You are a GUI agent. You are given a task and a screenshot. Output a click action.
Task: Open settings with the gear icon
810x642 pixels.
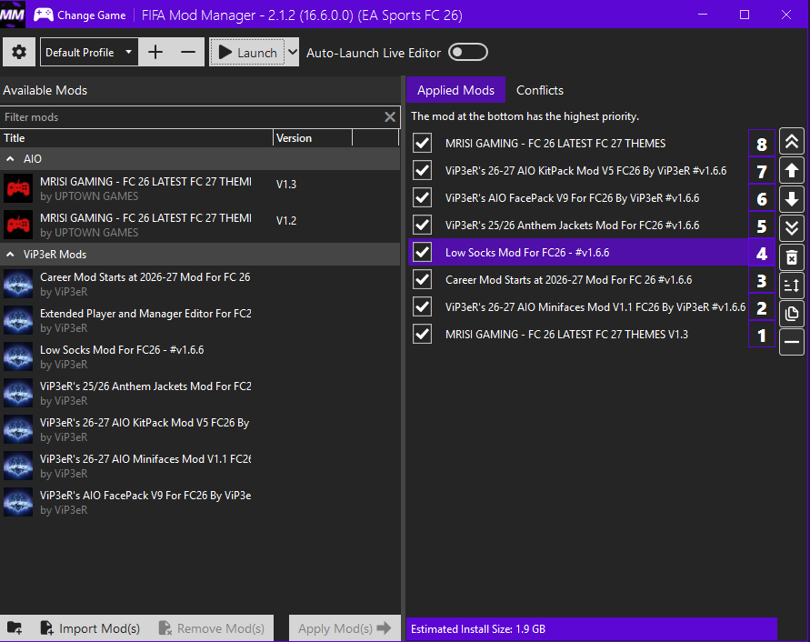[x=19, y=52]
